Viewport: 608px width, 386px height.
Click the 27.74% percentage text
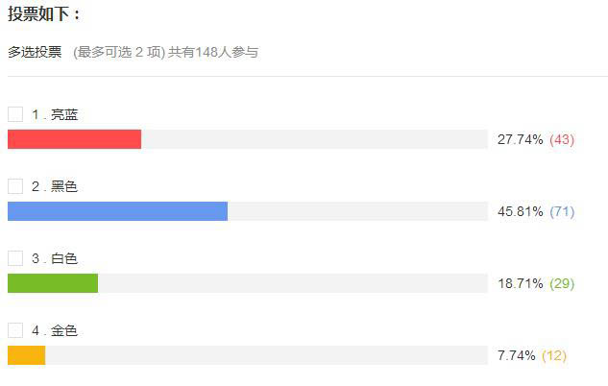[x=521, y=139]
